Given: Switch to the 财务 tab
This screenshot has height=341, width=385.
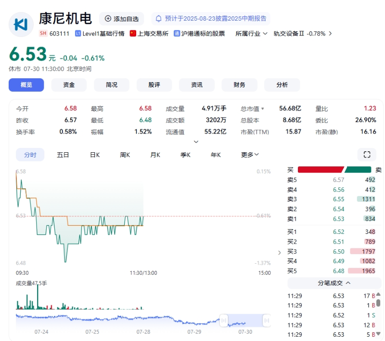Looking at the screenshot, I should (x=239, y=85).
